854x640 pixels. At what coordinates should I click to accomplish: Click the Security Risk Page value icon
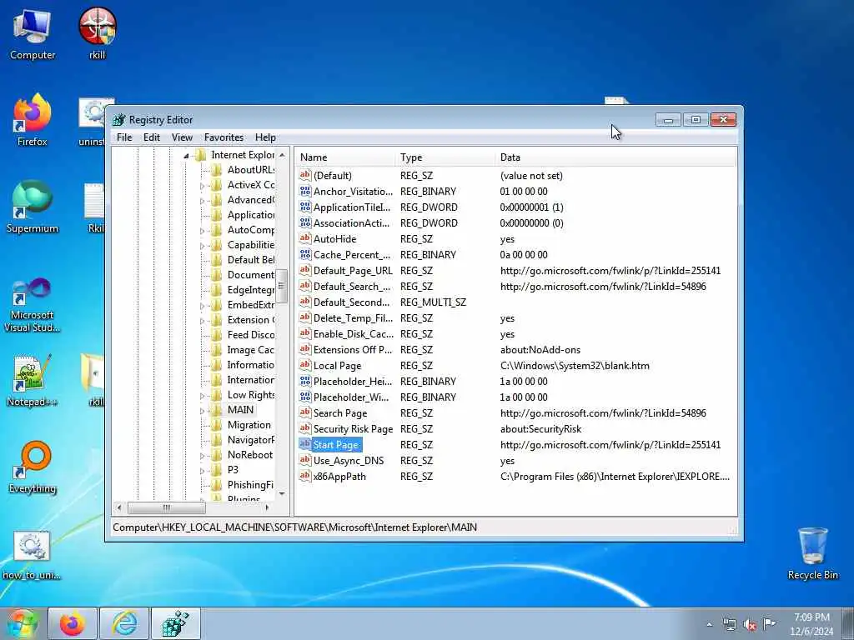tap(305, 428)
